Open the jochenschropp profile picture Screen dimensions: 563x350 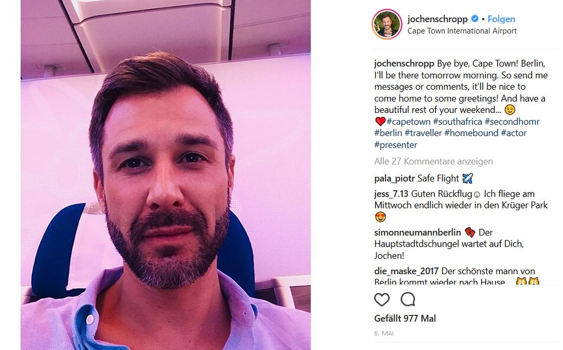coord(387,24)
